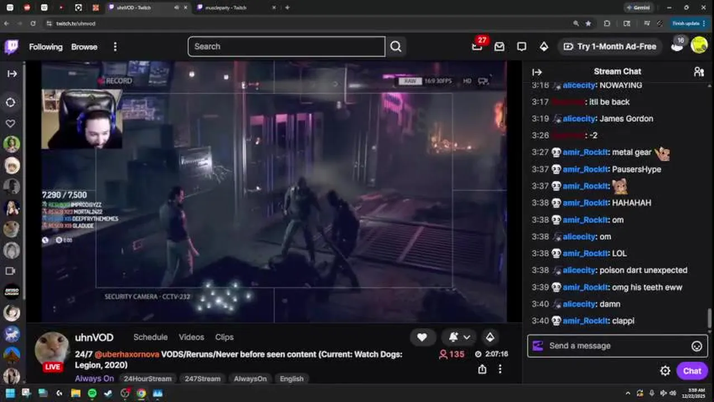The width and height of the screenshot is (714, 402).
Task: Click the sidebar video camera icon
Action: [11, 271]
